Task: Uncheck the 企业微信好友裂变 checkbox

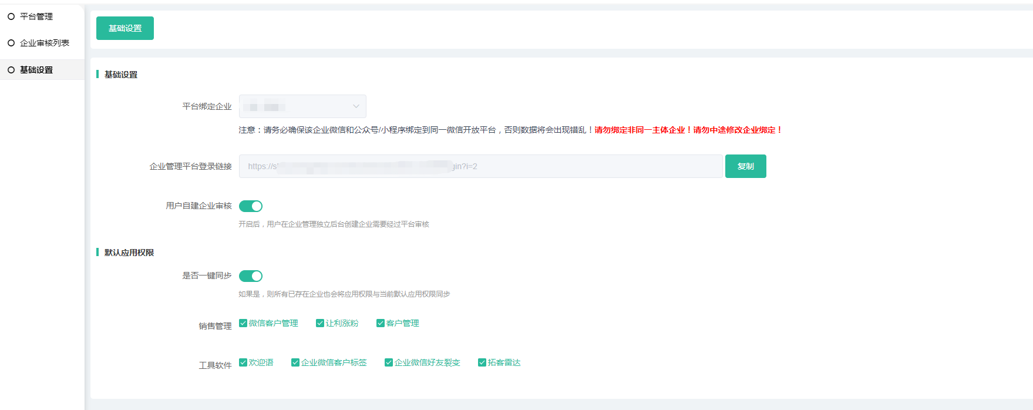Action: click(389, 362)
